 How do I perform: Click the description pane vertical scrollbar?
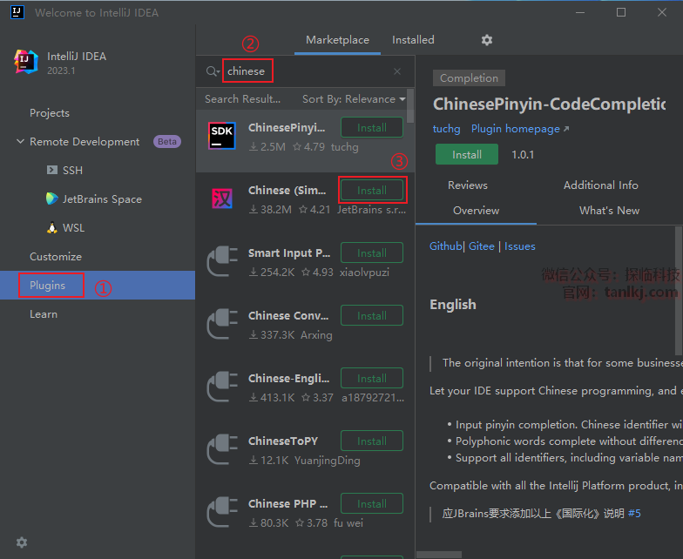coord(679,291)
